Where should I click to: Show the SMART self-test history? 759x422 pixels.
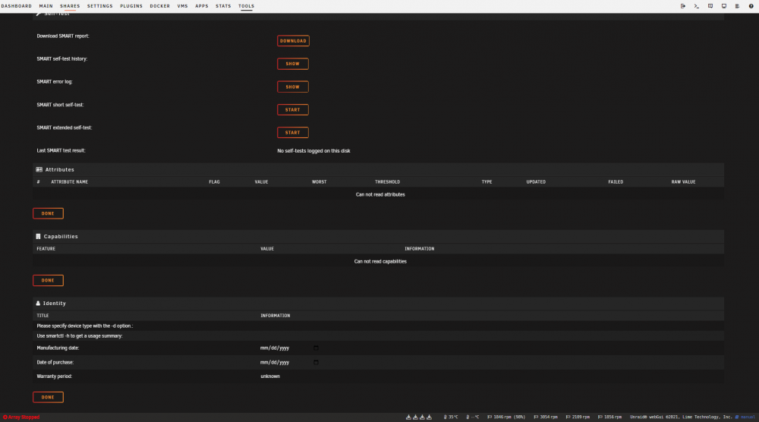[292, 64]
